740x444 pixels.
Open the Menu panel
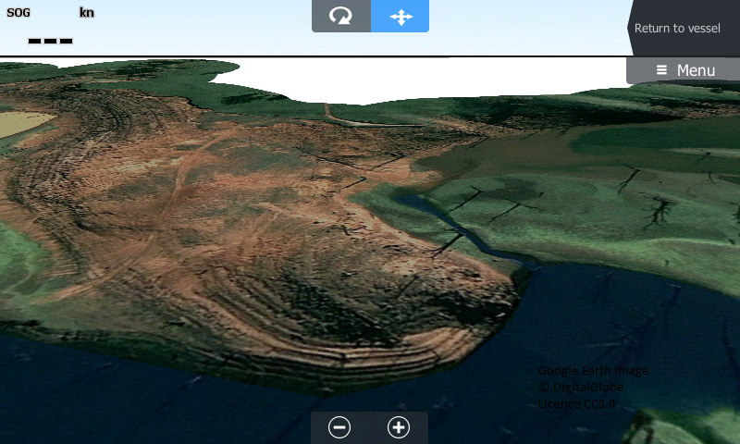click(684, 70)
